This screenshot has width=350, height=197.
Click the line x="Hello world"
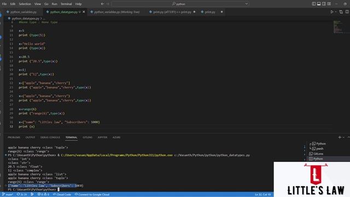[x=32, y=44]
